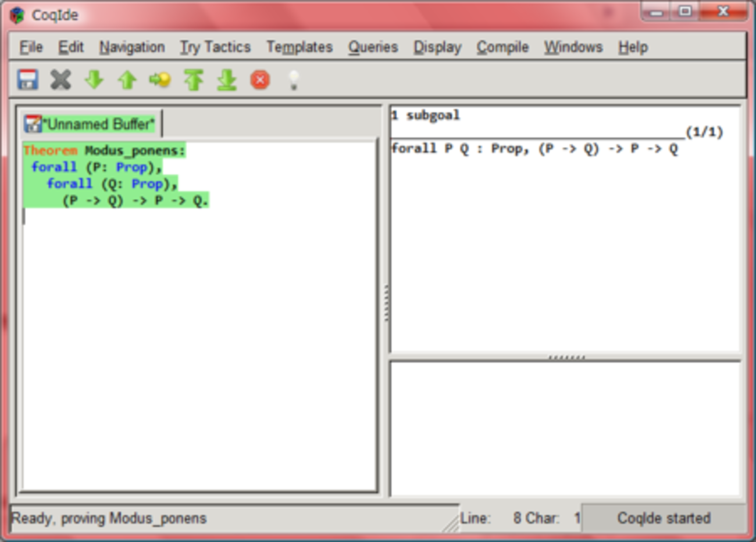This screenshot has height=542, width=756.
Task: Open the Edit menu
Action: pyautogui.click(x=71, y=47)
